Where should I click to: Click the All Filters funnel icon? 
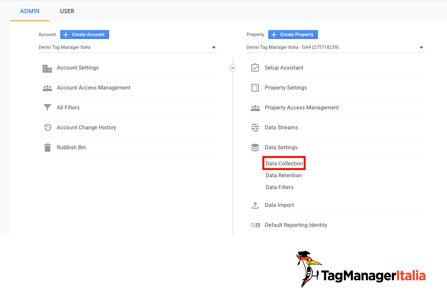47,107
